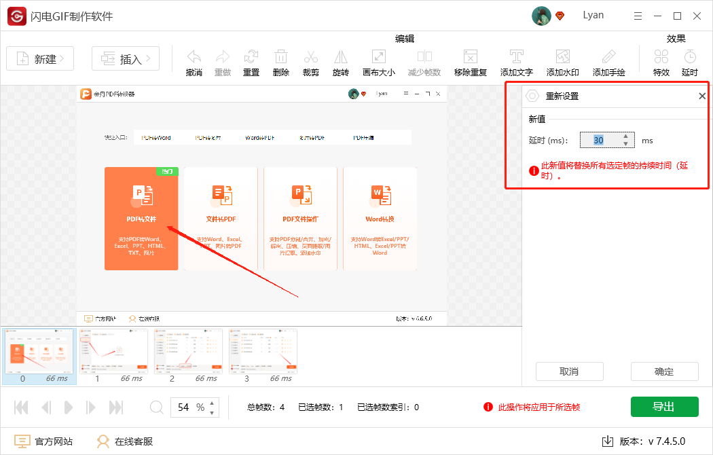Screen dimensions: 713x455
Task: Click the Redo (重做) toolbar icon
Action: [222, 57]
